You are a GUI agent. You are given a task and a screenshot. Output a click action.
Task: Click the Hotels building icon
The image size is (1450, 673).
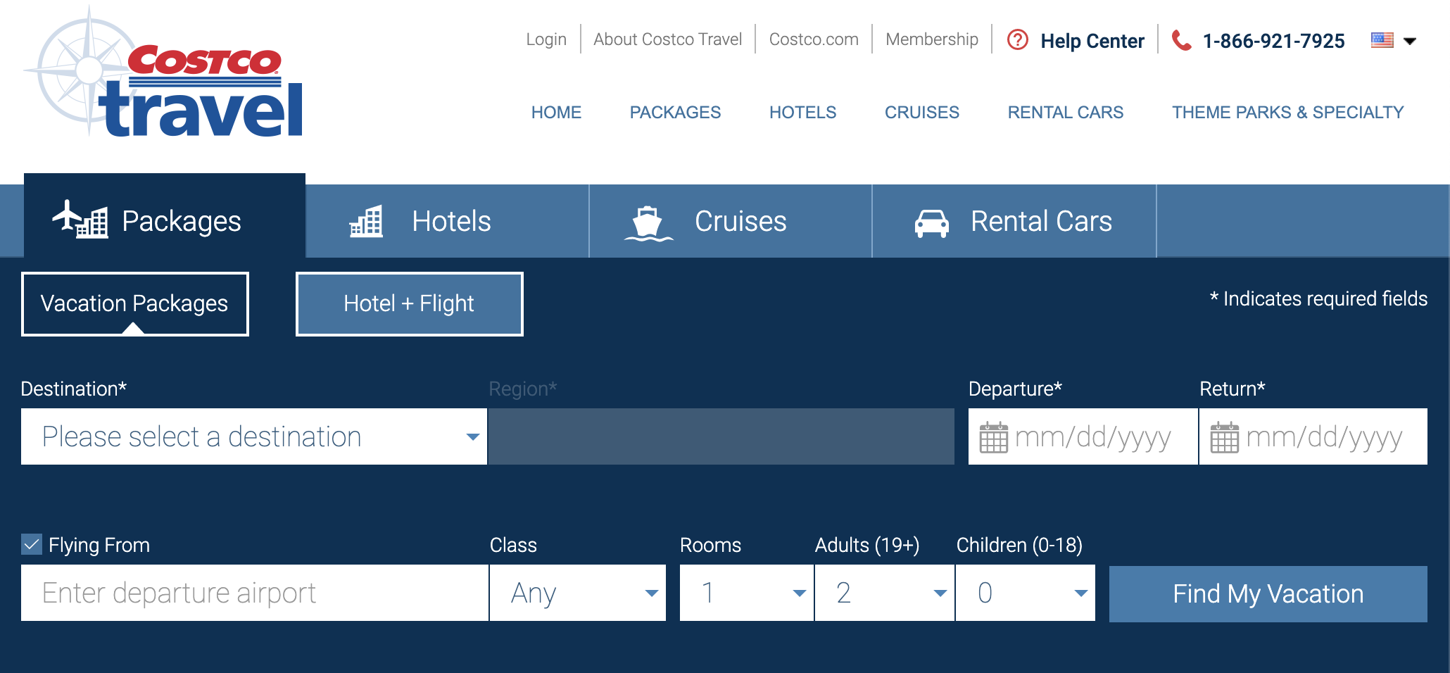tap(366, 221)
